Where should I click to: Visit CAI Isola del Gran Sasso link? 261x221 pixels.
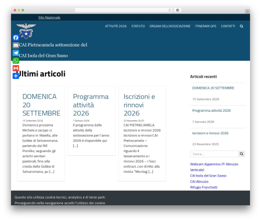point(208,176)
